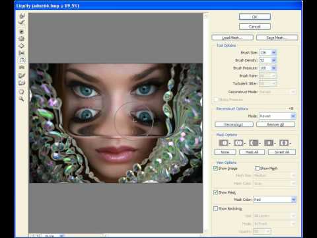Select the Forward Warp tool
Screen dimensions: 317x238
22,16
